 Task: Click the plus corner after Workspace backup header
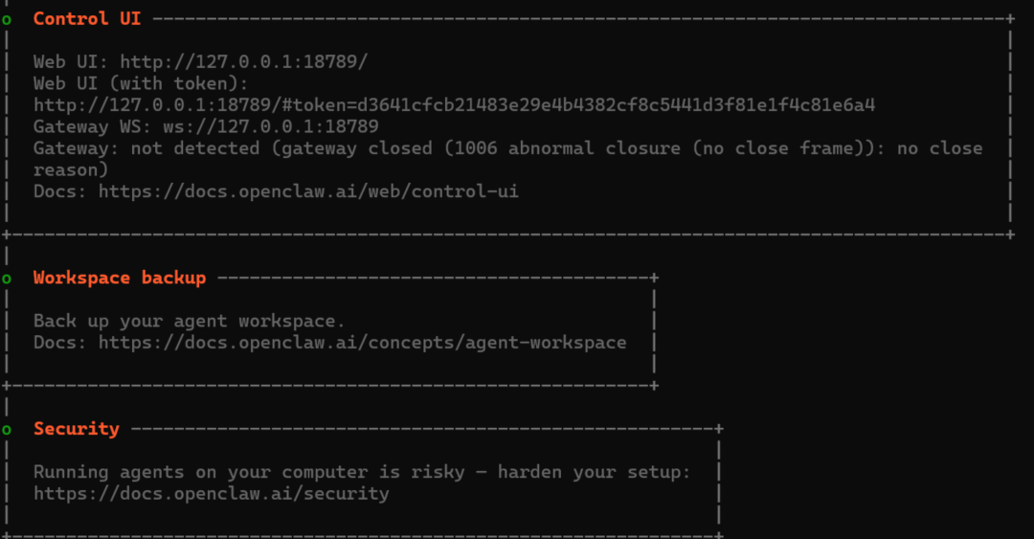(x=654, y=278)
